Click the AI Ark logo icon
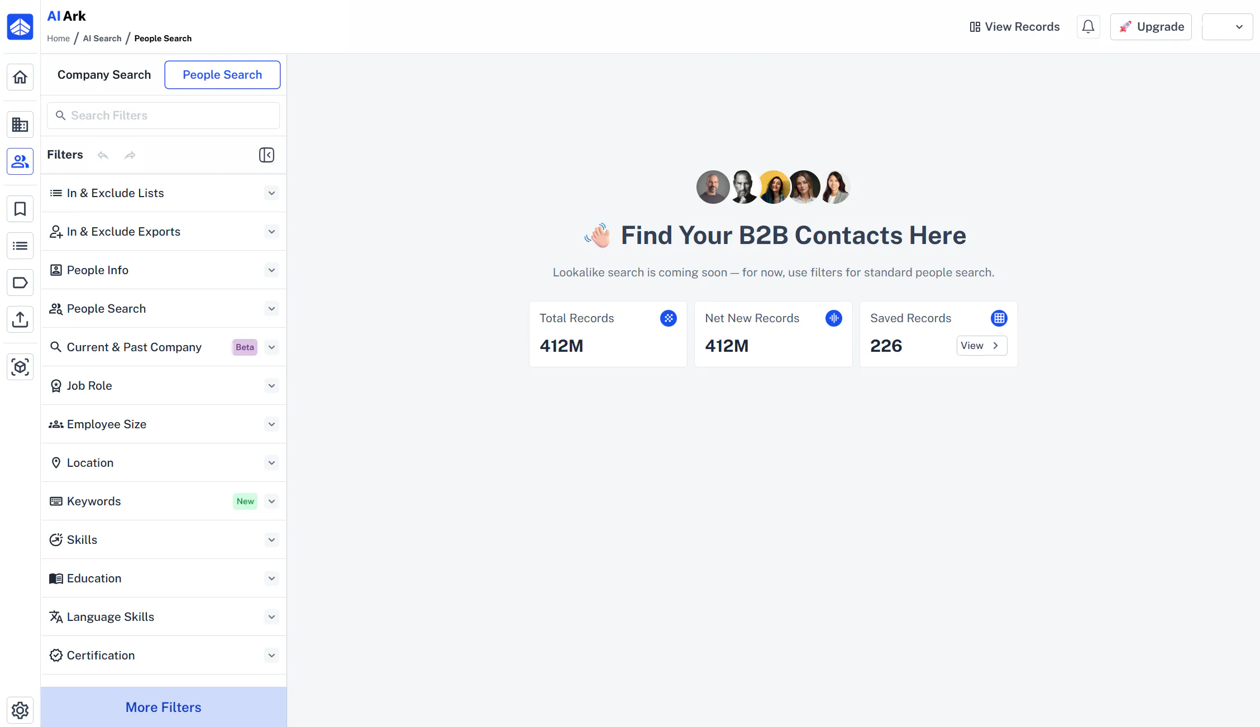Image resolution: width=1260 pixels, height=727 pixels. pos(20,27)
